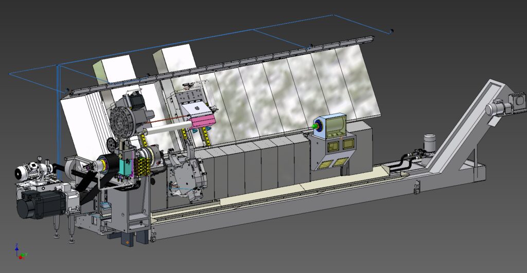Select the coolant pump motor near conveyor base

click(x=430, y=143)
